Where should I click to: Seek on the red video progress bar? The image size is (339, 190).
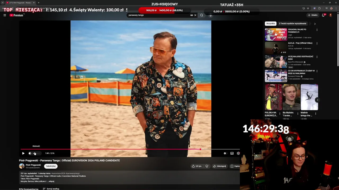click(x=110, y=149)
